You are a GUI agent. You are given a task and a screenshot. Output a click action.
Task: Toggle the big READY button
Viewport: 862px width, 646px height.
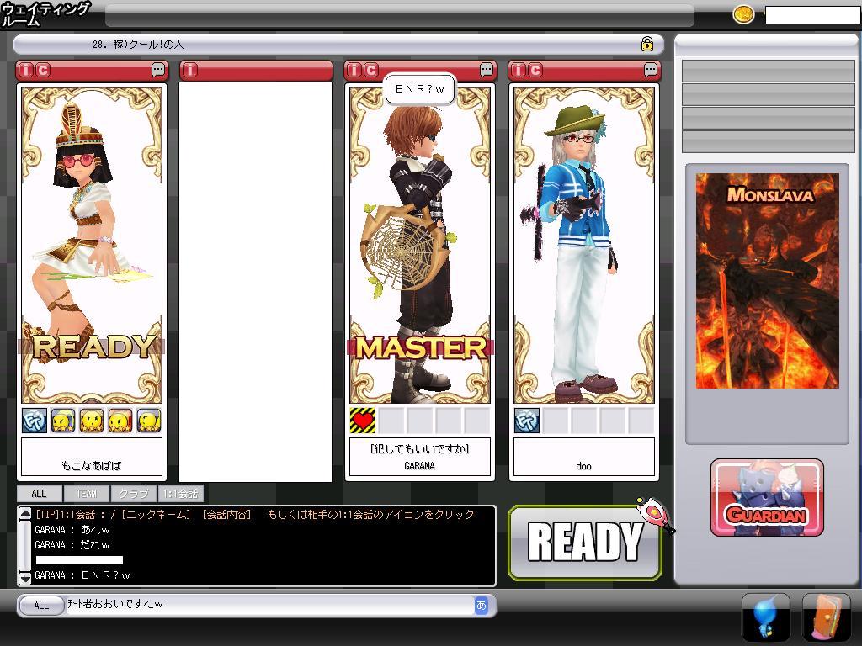click(x=585, y=543)
